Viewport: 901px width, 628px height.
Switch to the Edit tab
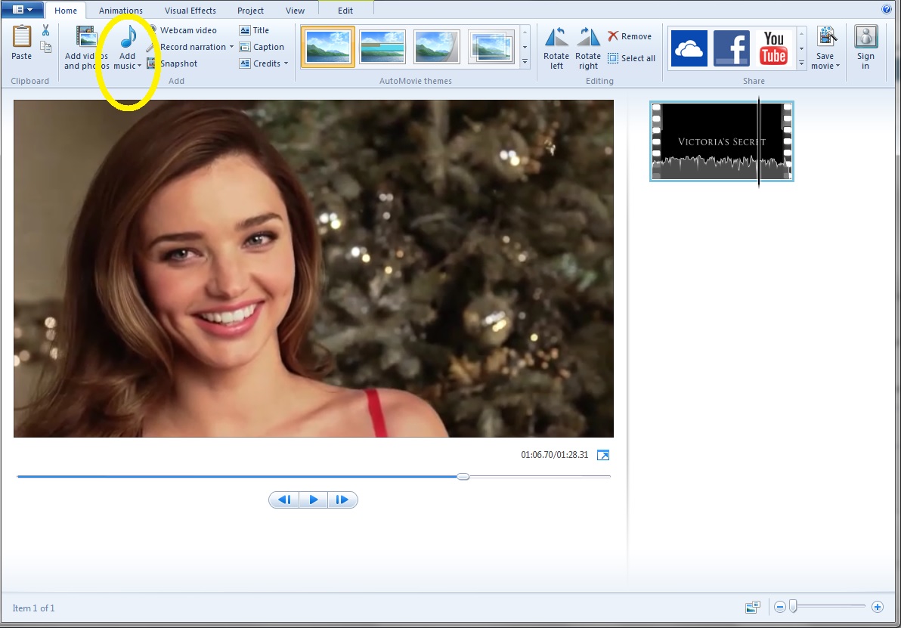[x=345, y=11]
